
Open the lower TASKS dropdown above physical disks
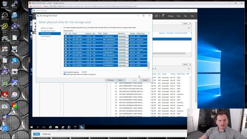[x=186, y=64]
